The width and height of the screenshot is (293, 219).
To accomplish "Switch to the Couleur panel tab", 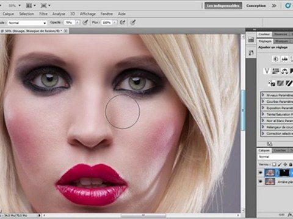I will 264,34.
